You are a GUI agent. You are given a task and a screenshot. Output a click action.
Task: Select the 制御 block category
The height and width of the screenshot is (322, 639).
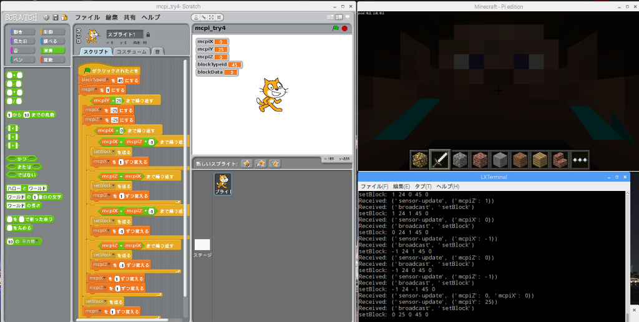[52, 31]
